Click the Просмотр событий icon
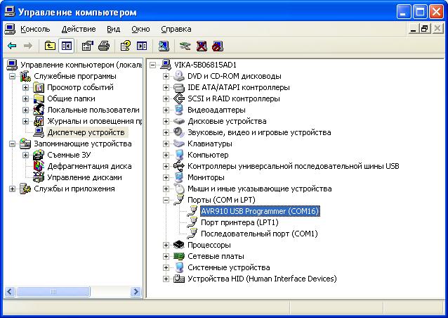Image resolution: width=448 pixels, height=318 pixels. (39, 87)
